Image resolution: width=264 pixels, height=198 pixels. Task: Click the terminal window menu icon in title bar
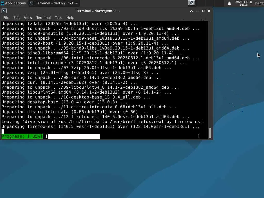coord(4,11)
